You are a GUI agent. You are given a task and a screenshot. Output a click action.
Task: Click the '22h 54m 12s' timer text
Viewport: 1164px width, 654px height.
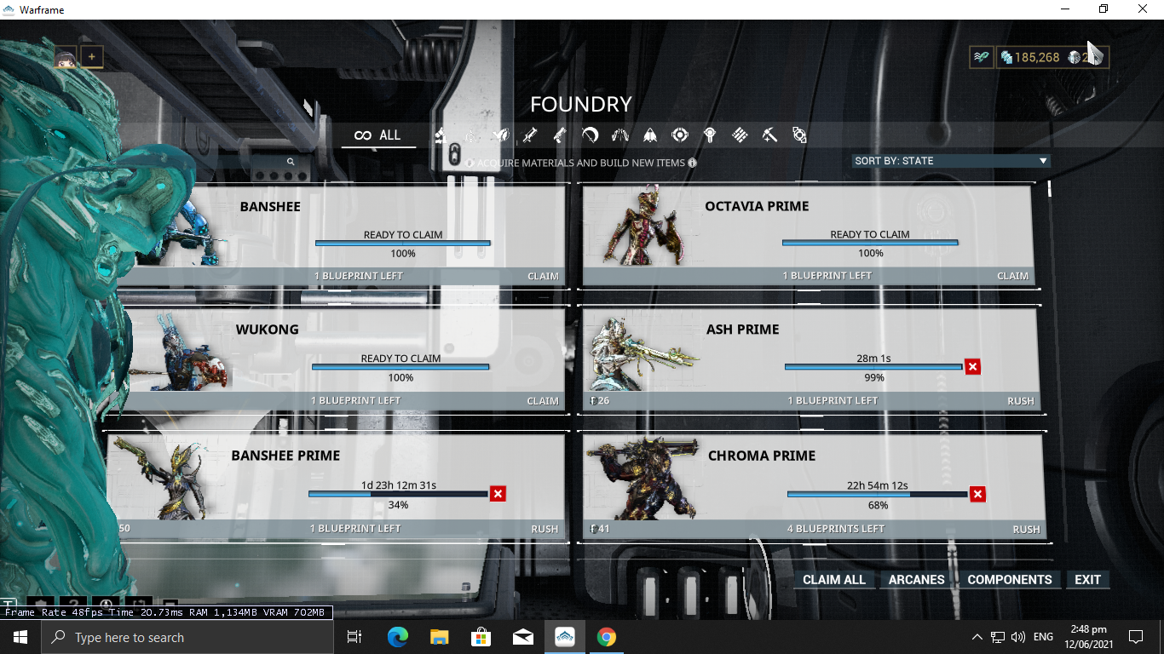878,485
